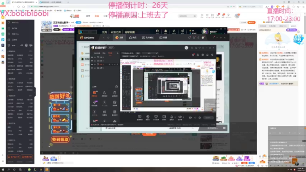Toggle visibility eye of 文本 3 source
306x172 pixels.
click(92, 57)
